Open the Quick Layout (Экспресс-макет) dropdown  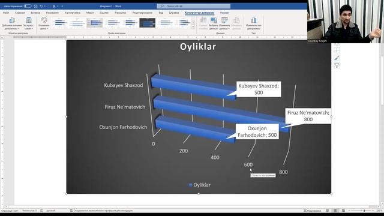pyautogui.click(x=28, y=23)
